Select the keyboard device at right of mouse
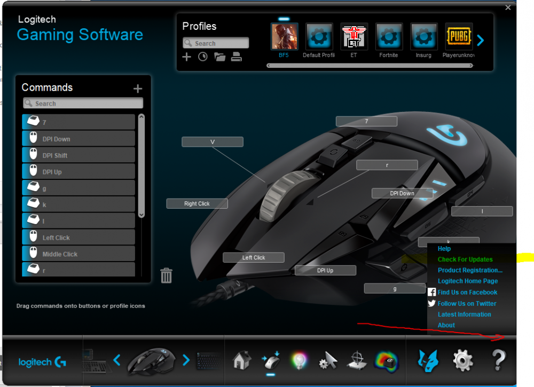This screenshot has height=387, width=534. 208,361
